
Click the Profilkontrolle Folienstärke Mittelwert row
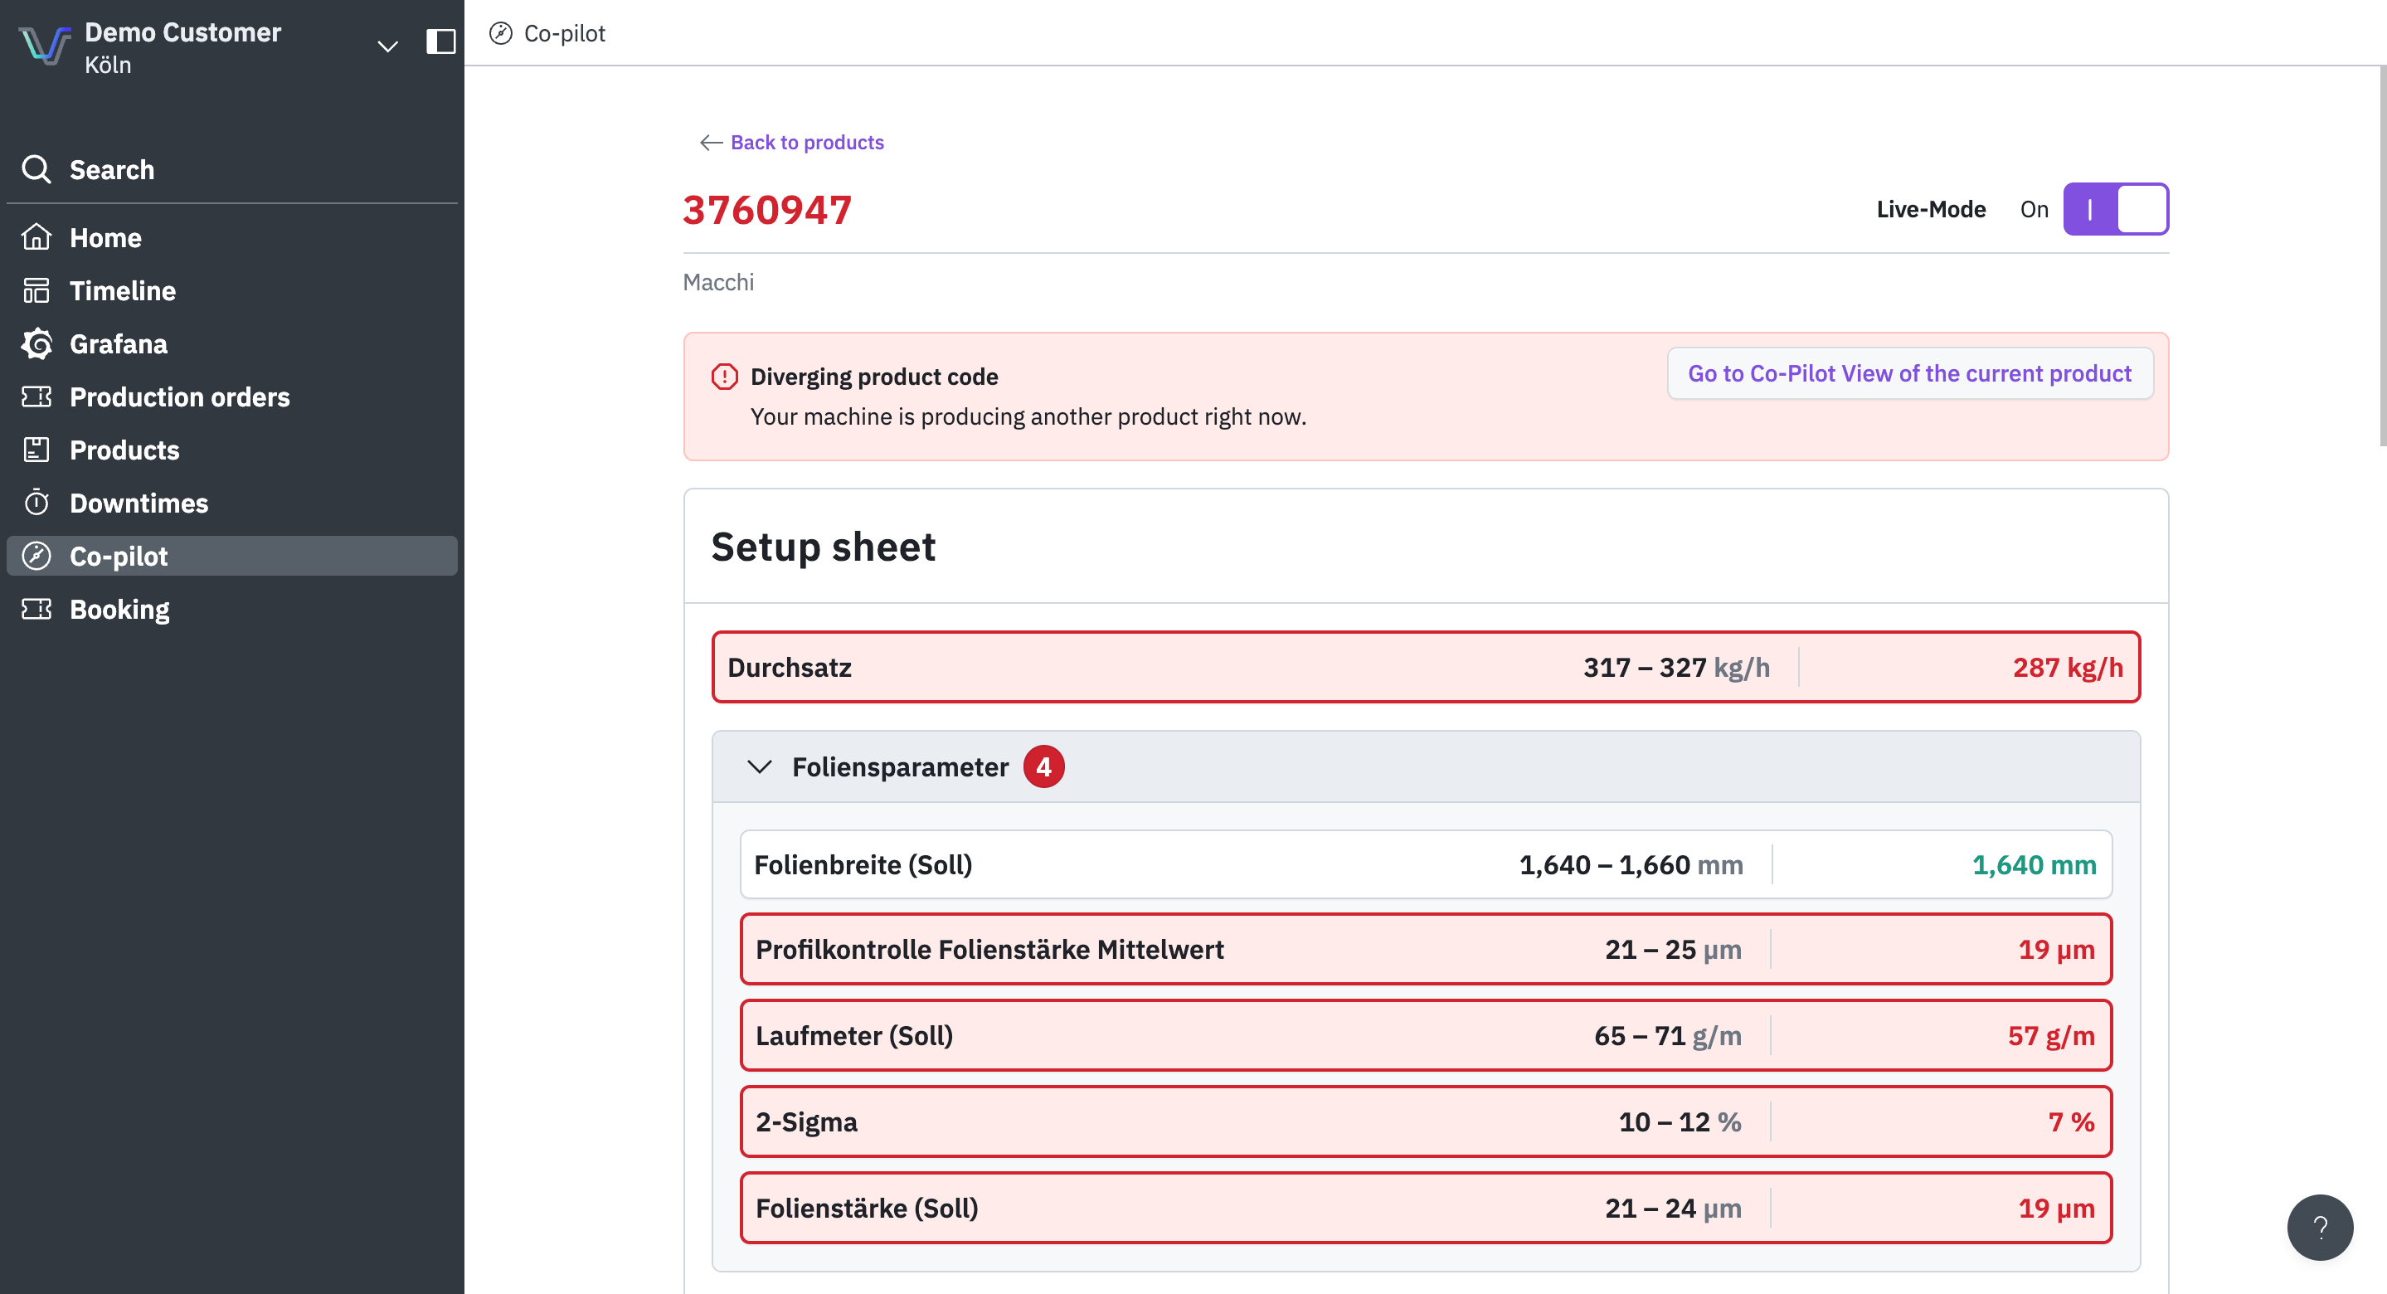pyautogui.click(x=1425, y=949)
